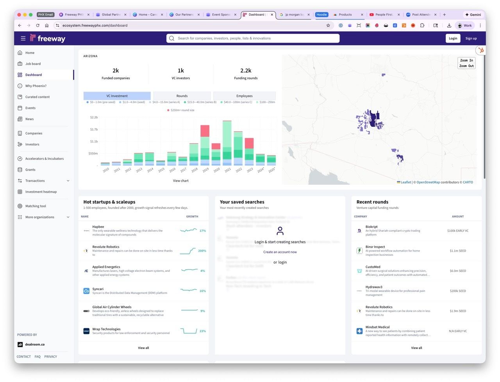Click the Login button in the header
Screen dimensions: 500x382
pos(453,38)
